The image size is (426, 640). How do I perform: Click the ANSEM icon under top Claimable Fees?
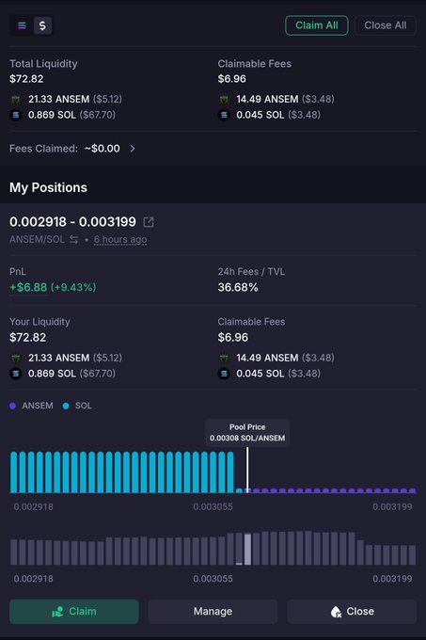(224, 99)
